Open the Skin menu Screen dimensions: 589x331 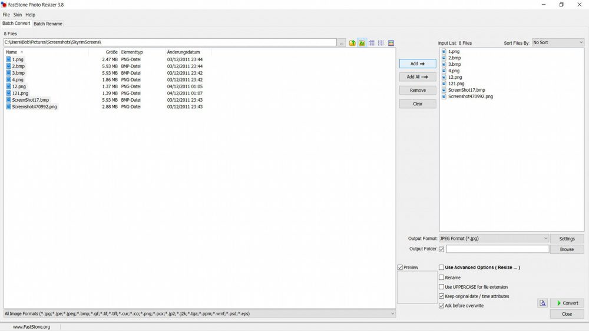tap(18, 15)
